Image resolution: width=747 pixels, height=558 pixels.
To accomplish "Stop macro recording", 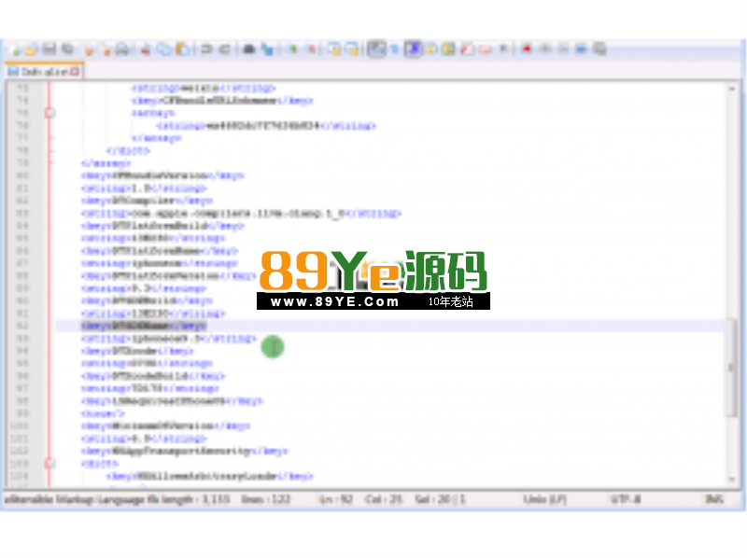I will click(545, 49).
